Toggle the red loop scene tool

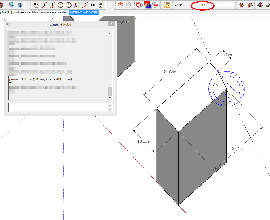(140, 4)
